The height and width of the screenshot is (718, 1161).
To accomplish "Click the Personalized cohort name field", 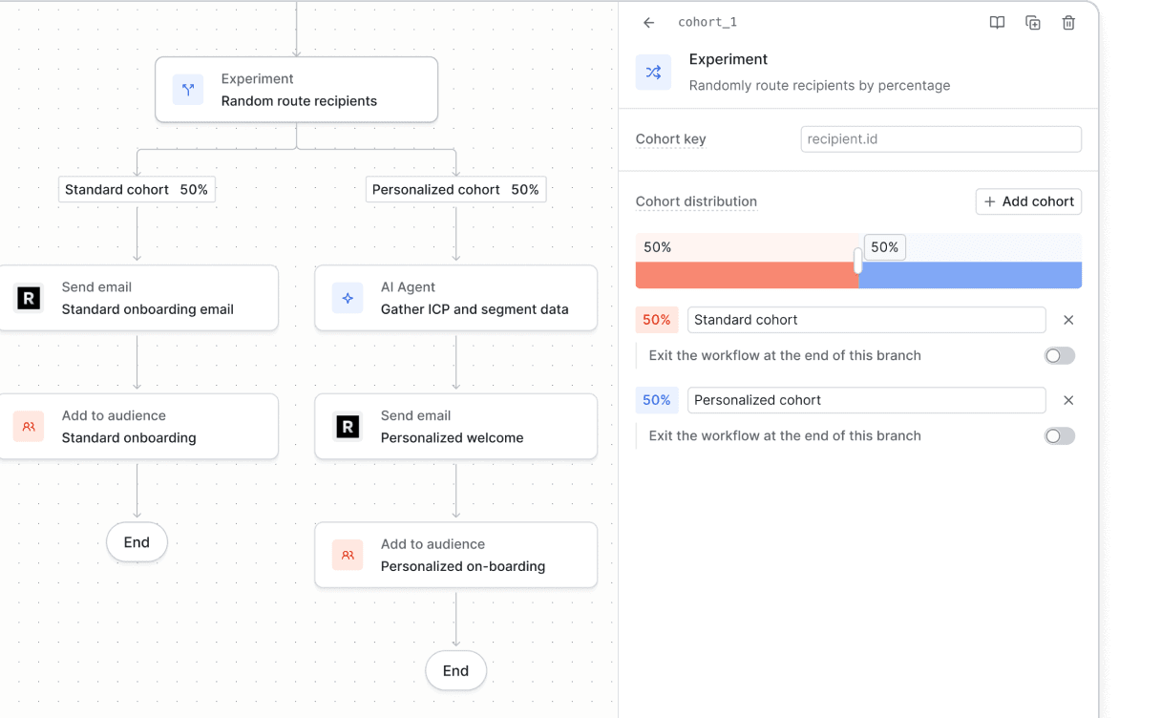I will pyautogui.click(x=866, y=400).
